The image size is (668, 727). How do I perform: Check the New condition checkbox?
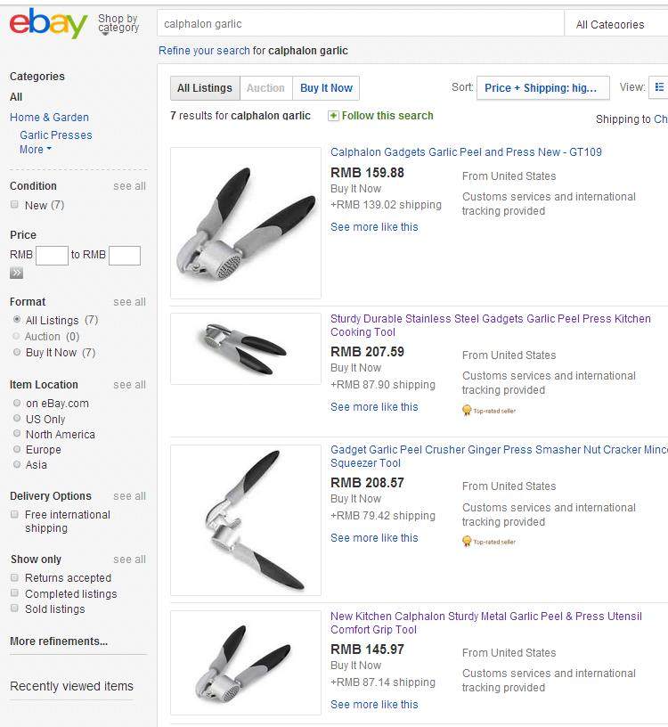coord(14,205)
